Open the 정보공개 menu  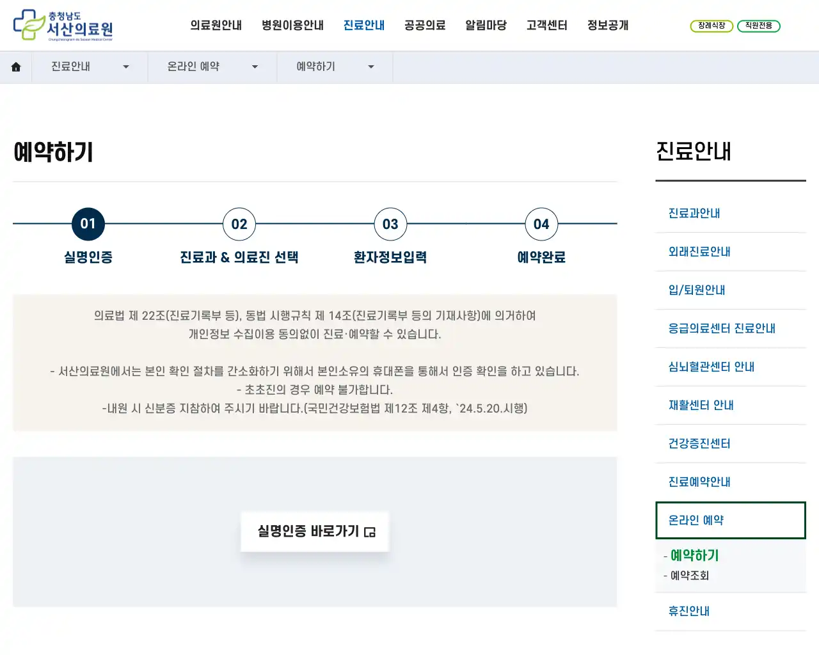pyautogui.click(x=607, y=26)
